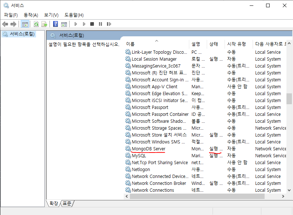Open the 파일(F) menu
Viewport: 293px width, 215px height.
(x=11, y=15)
